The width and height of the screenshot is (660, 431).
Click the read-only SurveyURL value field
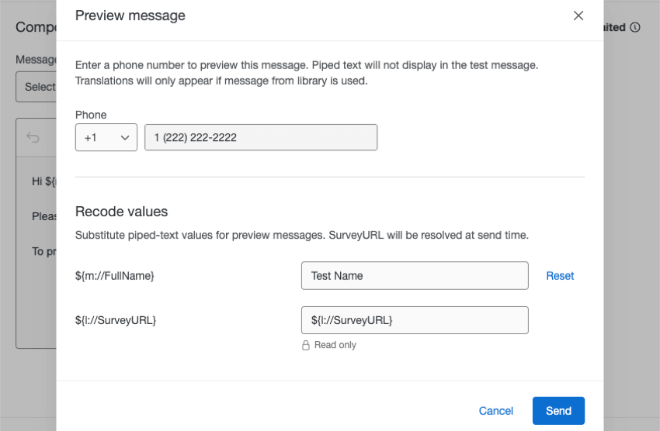pyautogui.click(x=415, y=320)
